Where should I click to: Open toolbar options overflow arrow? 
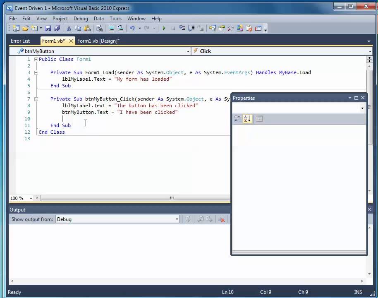click(266, 29)
